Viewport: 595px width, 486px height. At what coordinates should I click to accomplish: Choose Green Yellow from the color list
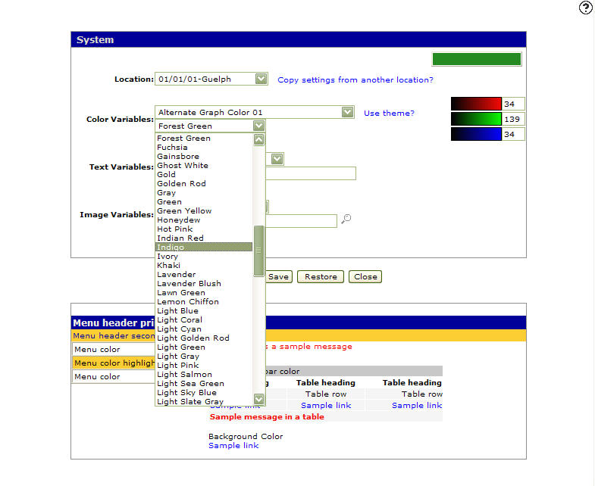pyautogui.click(x=204, y=211)
